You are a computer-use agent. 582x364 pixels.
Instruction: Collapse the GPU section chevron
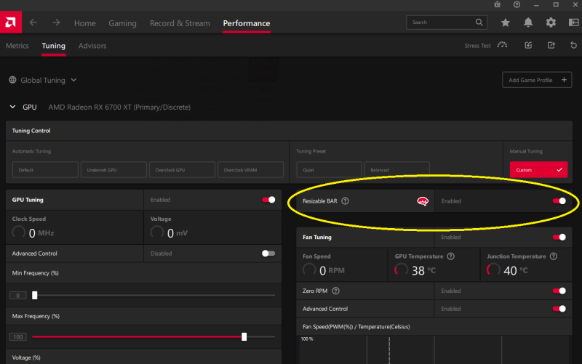[12, 107]
